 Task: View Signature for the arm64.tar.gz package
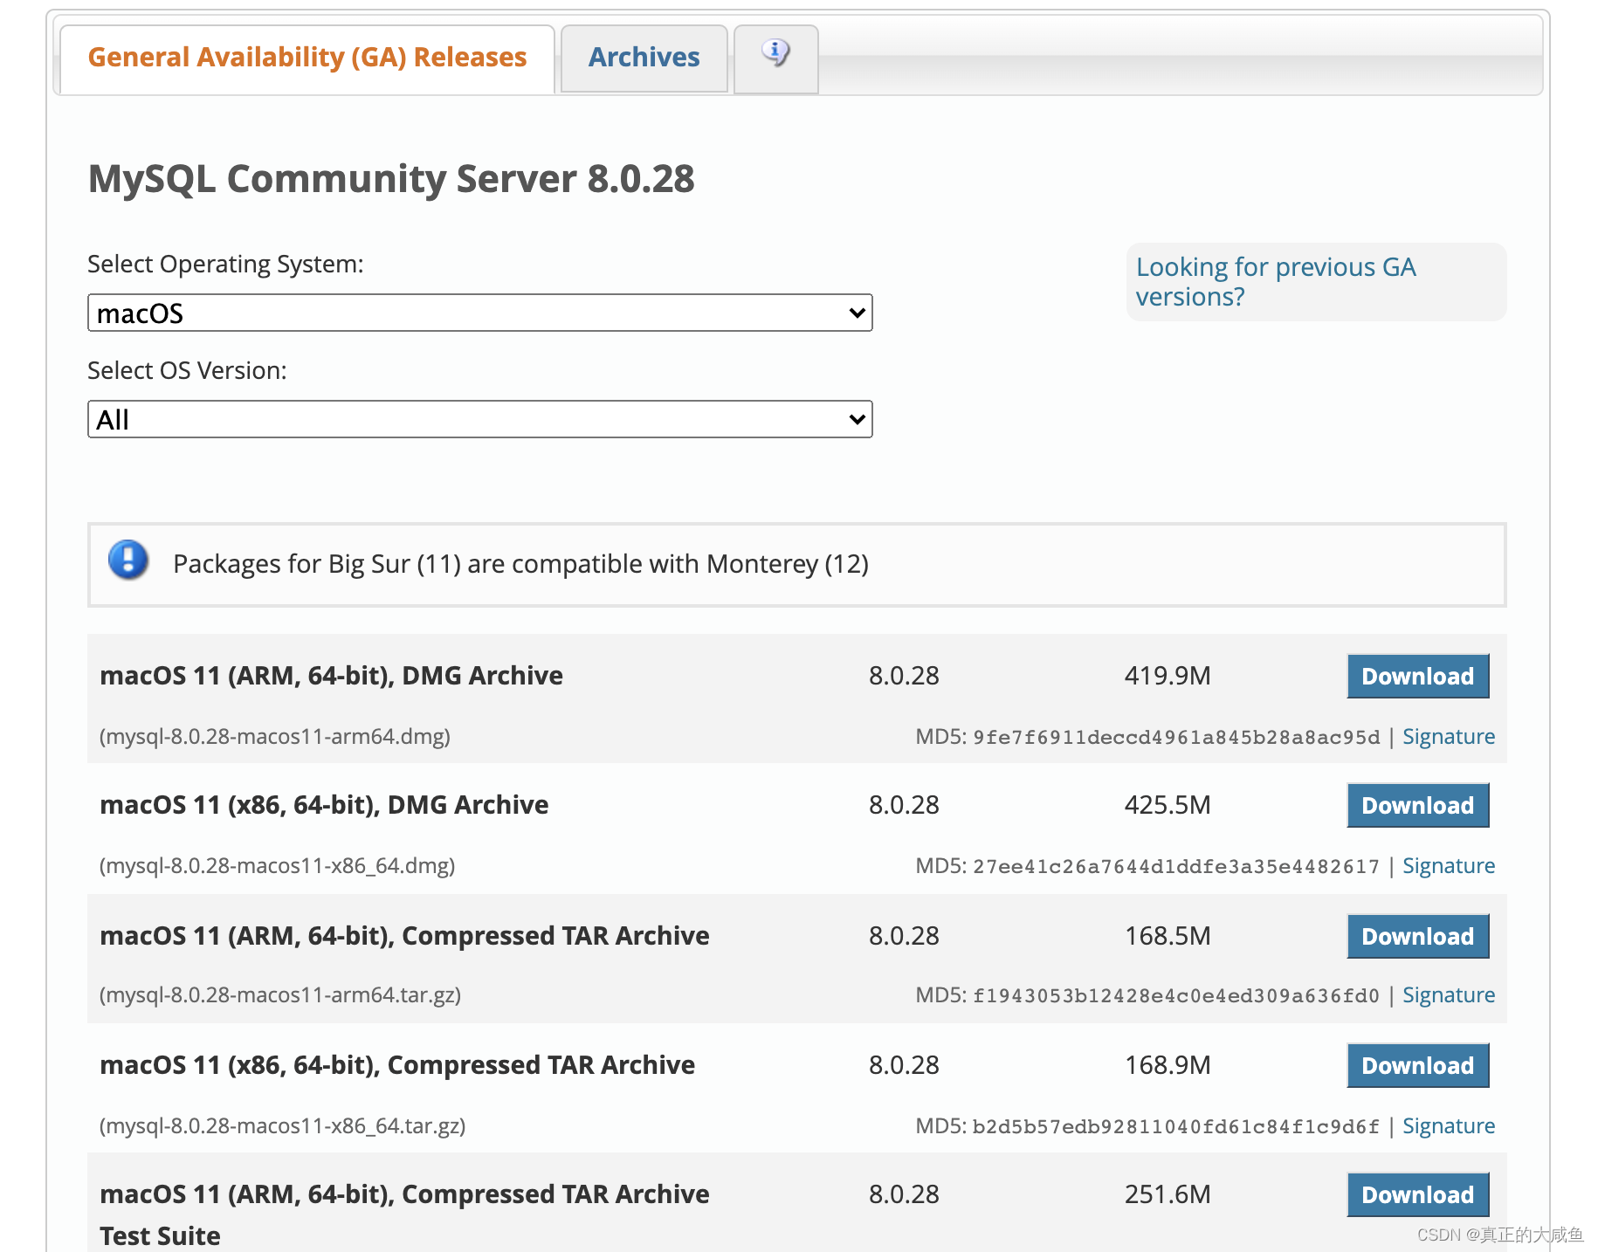tap(1448, 995)
